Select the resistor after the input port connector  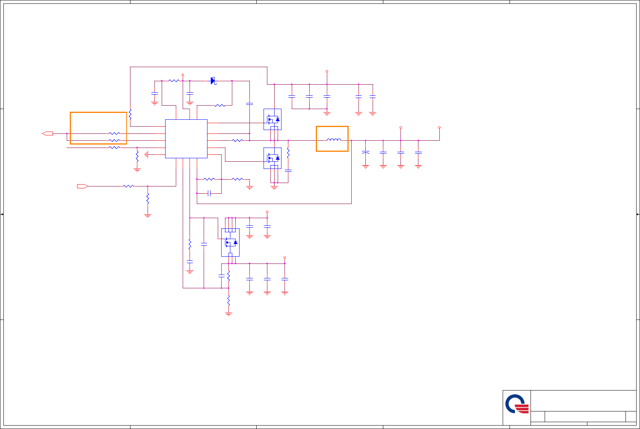point(129,186)
